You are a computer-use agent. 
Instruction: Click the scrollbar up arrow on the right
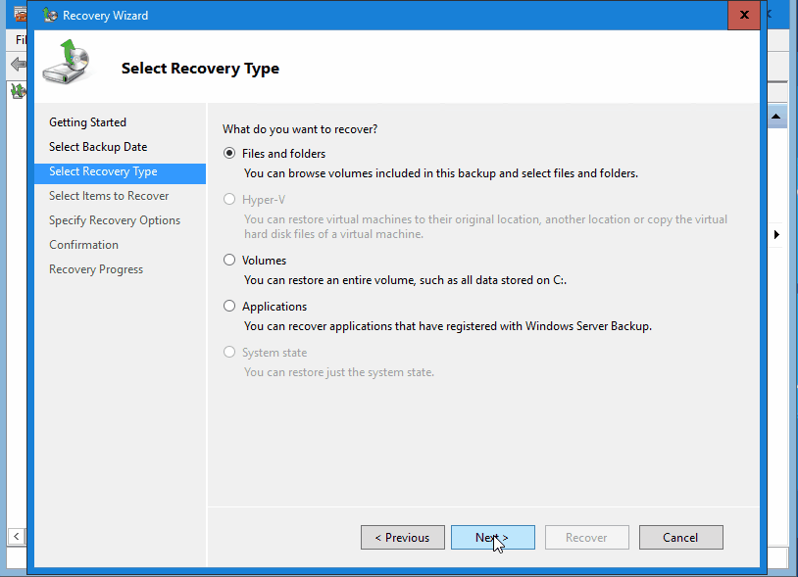coord(775,115)
